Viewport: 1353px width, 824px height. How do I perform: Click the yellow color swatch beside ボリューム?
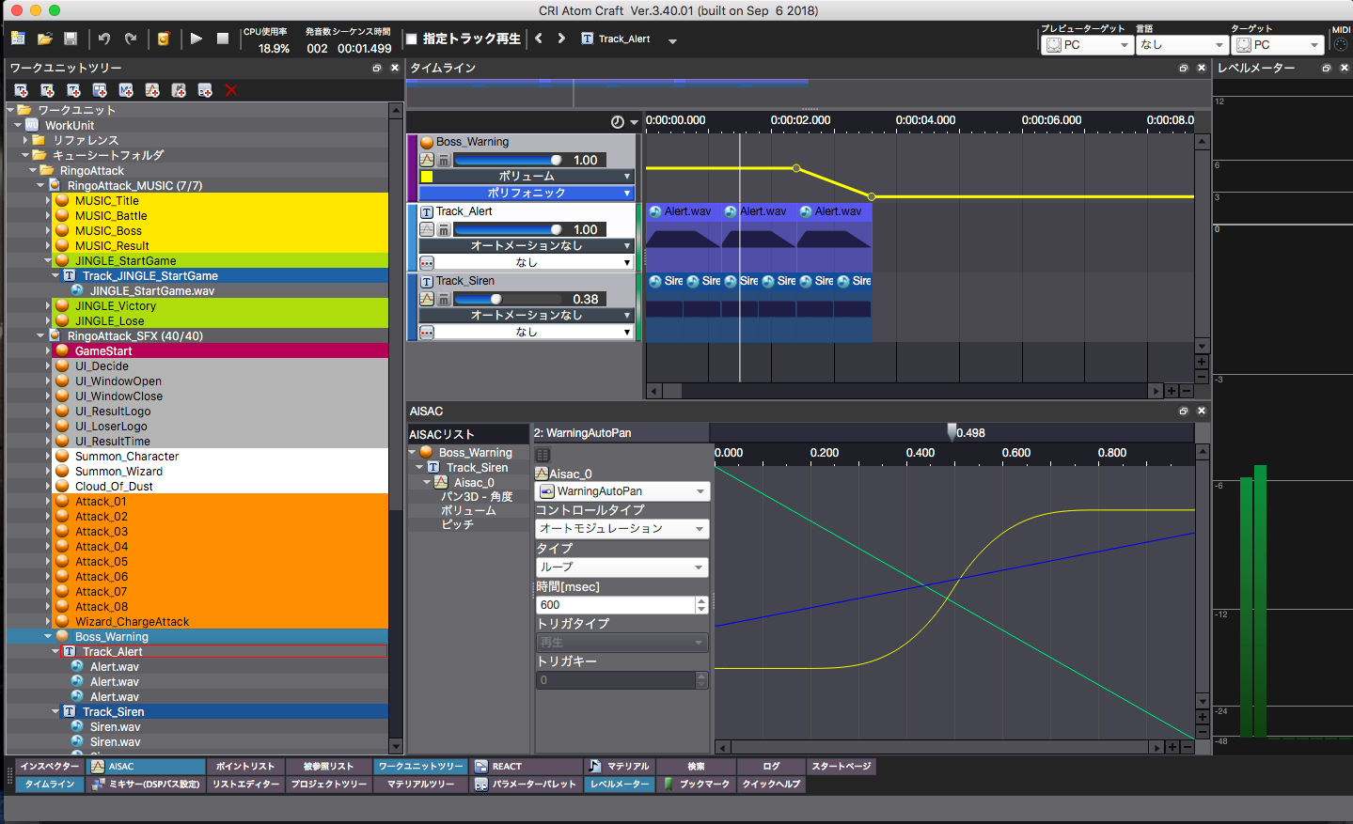pos(427,177)
